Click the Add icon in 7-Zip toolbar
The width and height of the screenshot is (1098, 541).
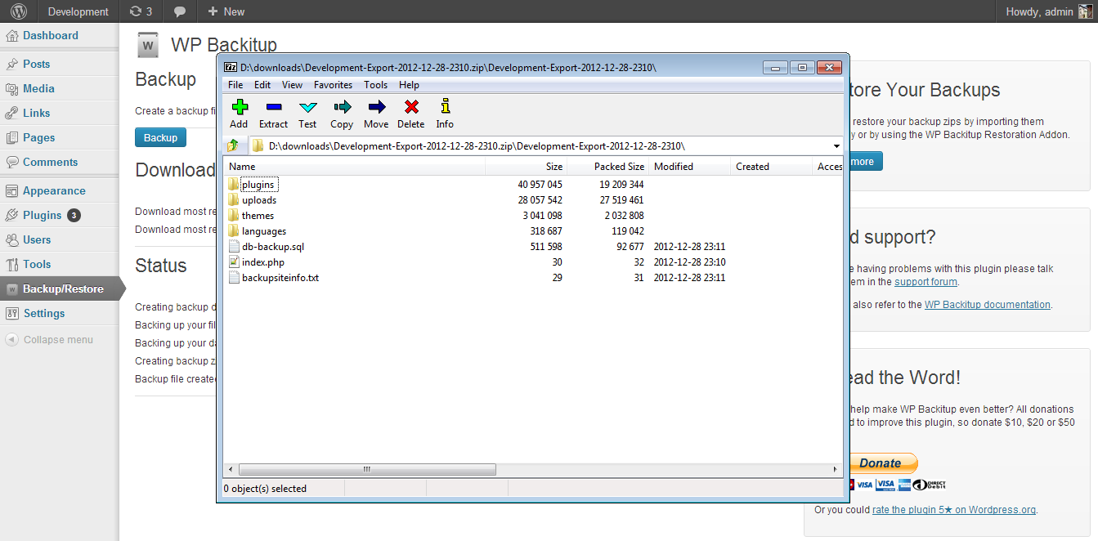tap(239, 106)
